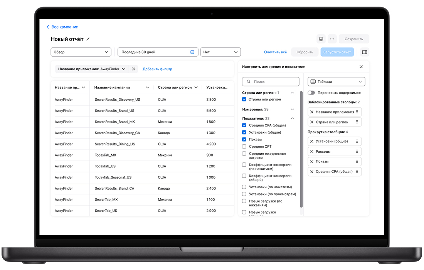Uncheck the Показы metric checkbox
Image resolution: width=424 pixels, height=270 pixels.
tap(244, 139)
